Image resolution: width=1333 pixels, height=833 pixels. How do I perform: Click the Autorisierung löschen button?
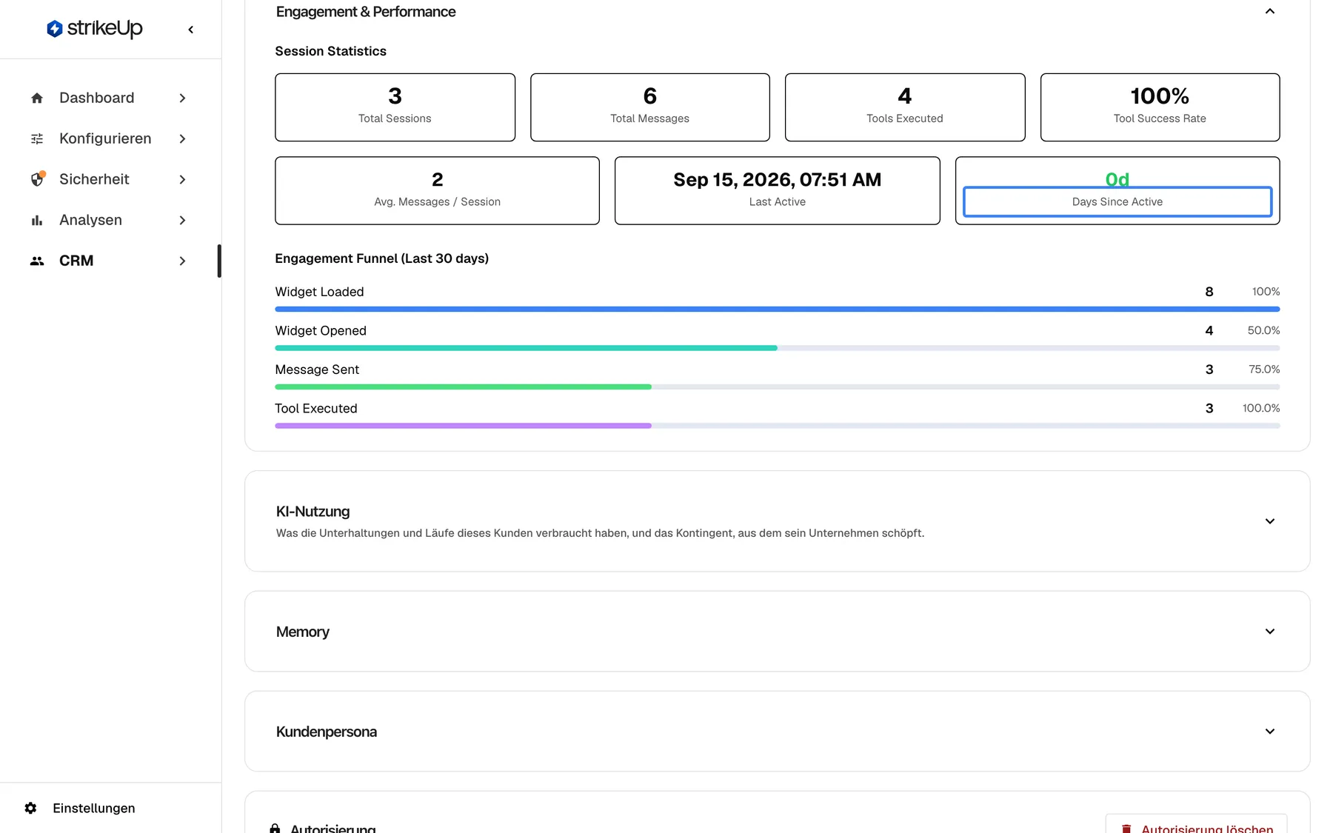pyautogui.click(x=1196, y=824)
